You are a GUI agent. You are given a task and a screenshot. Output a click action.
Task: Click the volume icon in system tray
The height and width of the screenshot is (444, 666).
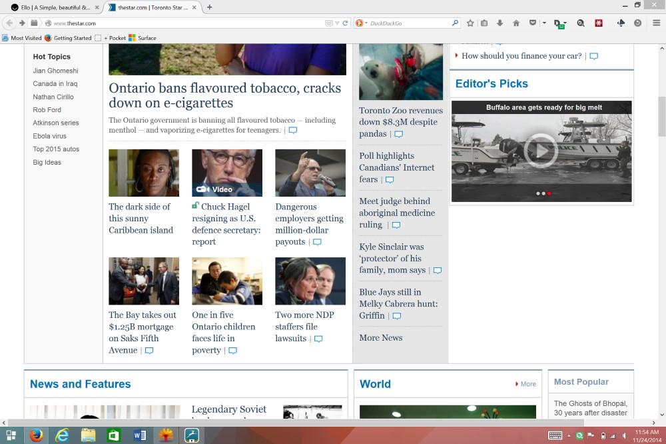point(623,436)
